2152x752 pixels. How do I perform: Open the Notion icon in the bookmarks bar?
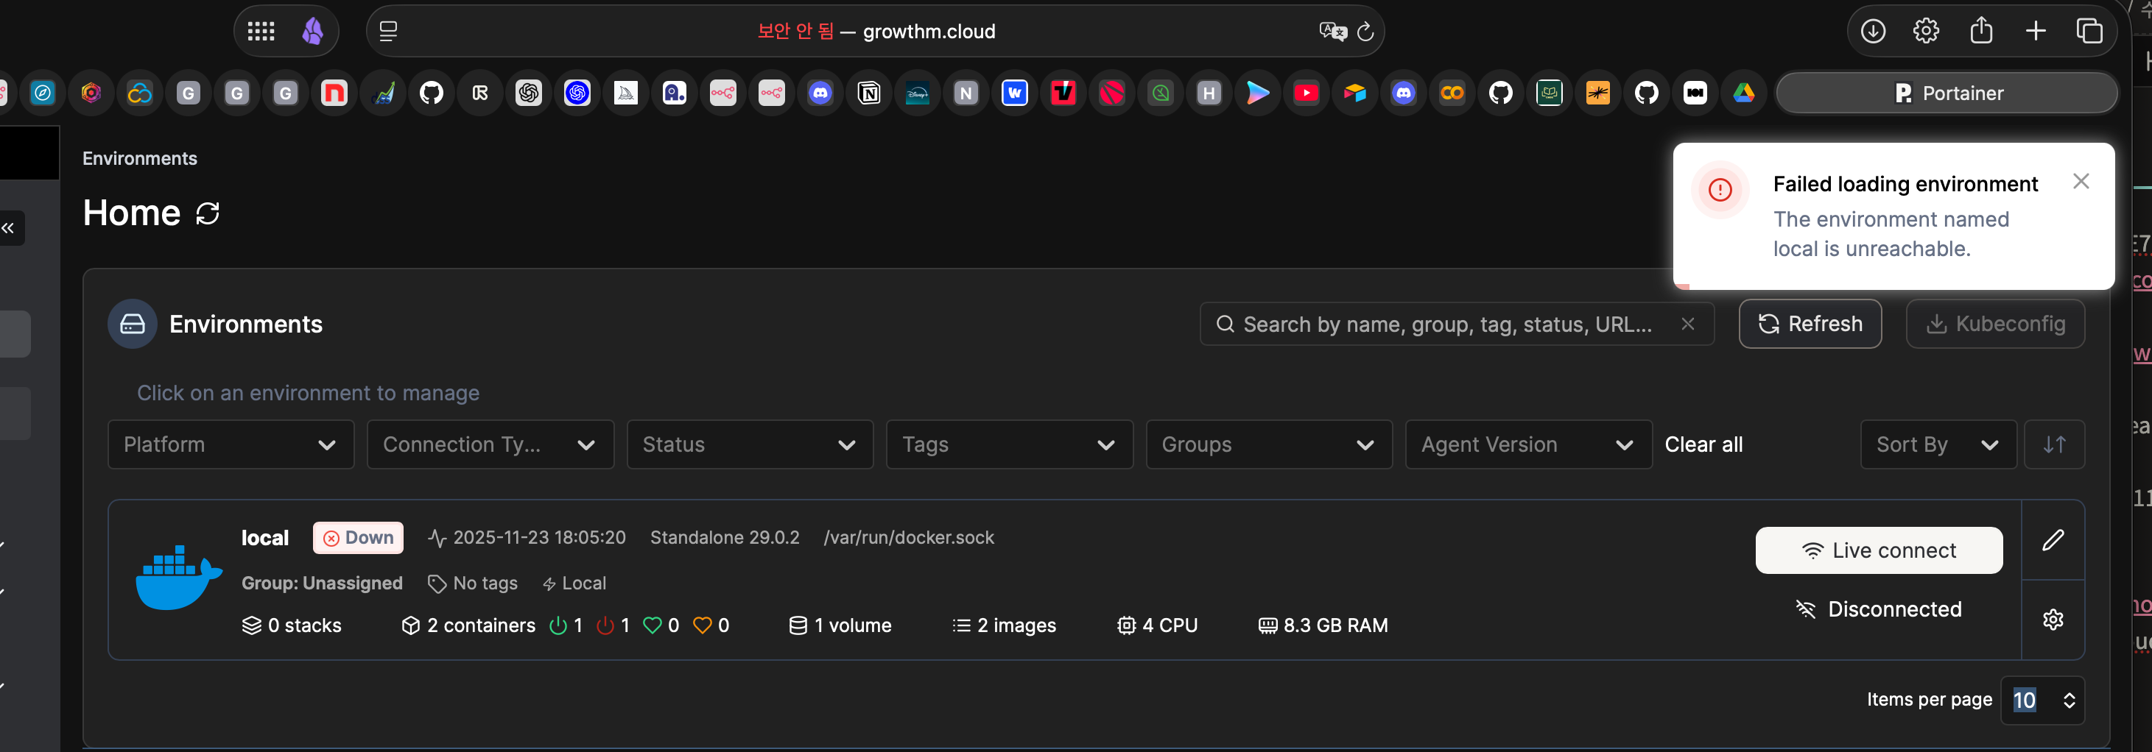click(x=869, y=93)
